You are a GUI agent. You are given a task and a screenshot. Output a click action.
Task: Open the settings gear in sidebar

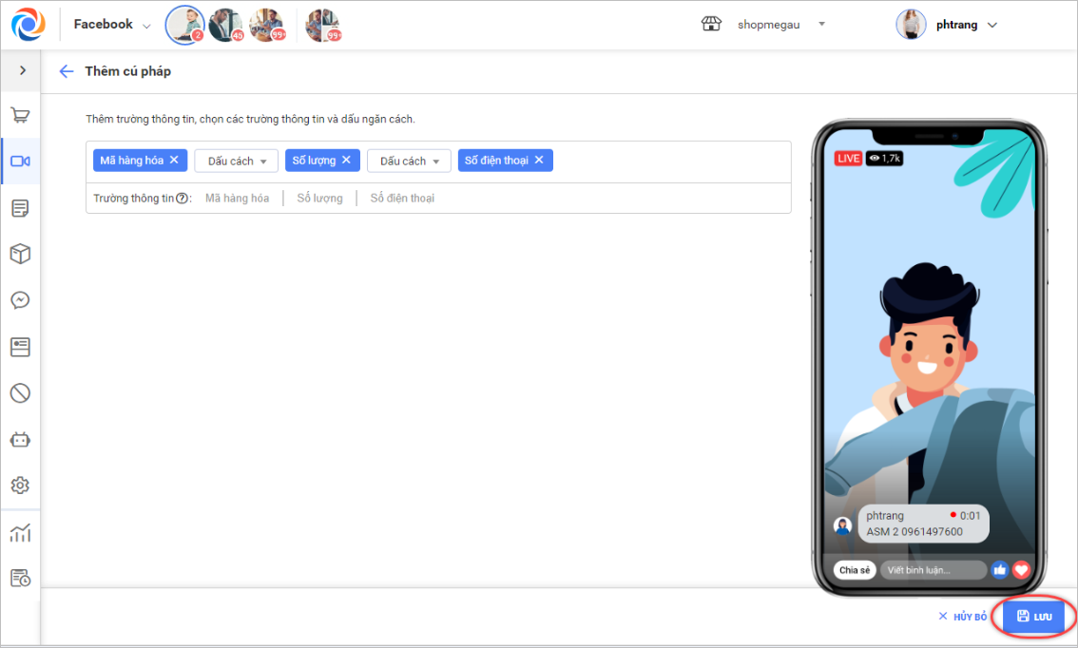(x=20, y=486)
